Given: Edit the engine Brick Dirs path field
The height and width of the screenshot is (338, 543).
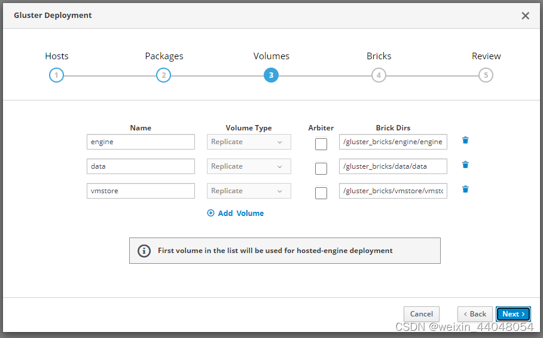Looking at the screenshot, I should [393, 142].
